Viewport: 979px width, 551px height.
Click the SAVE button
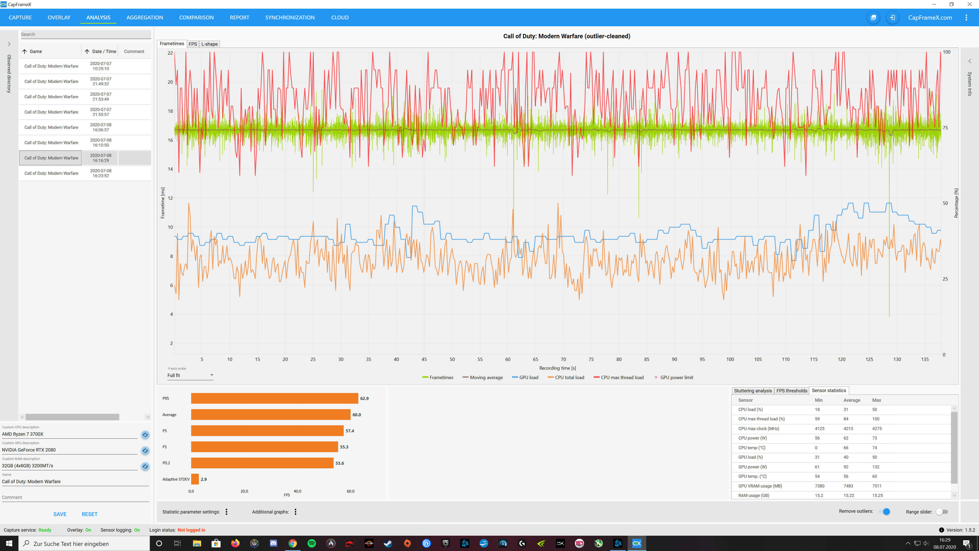[60, 514]
